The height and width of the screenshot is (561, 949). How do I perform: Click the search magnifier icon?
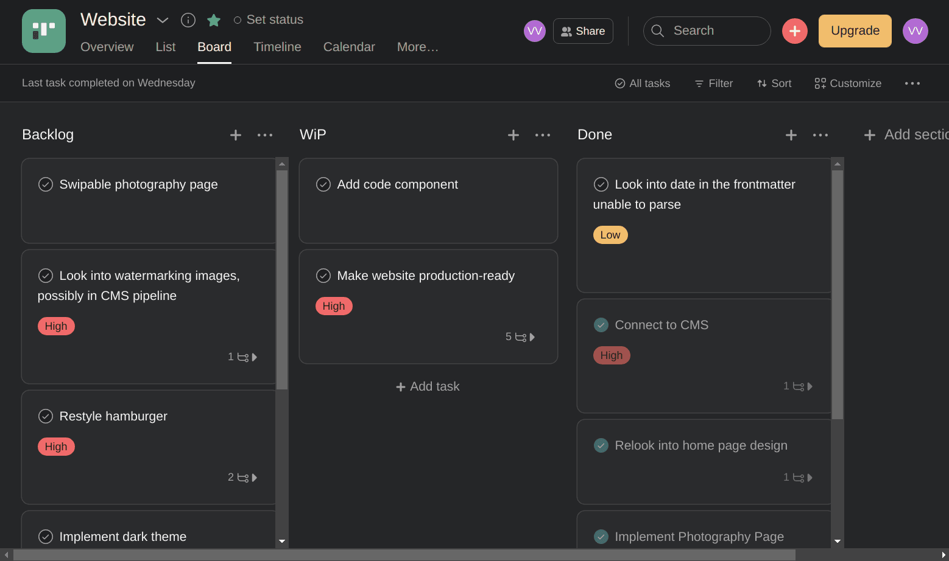pos(657,30)
